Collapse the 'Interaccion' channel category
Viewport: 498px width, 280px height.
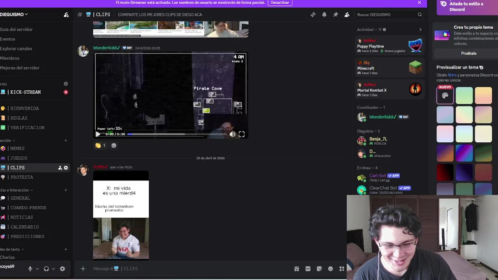[x=16, y=190]
